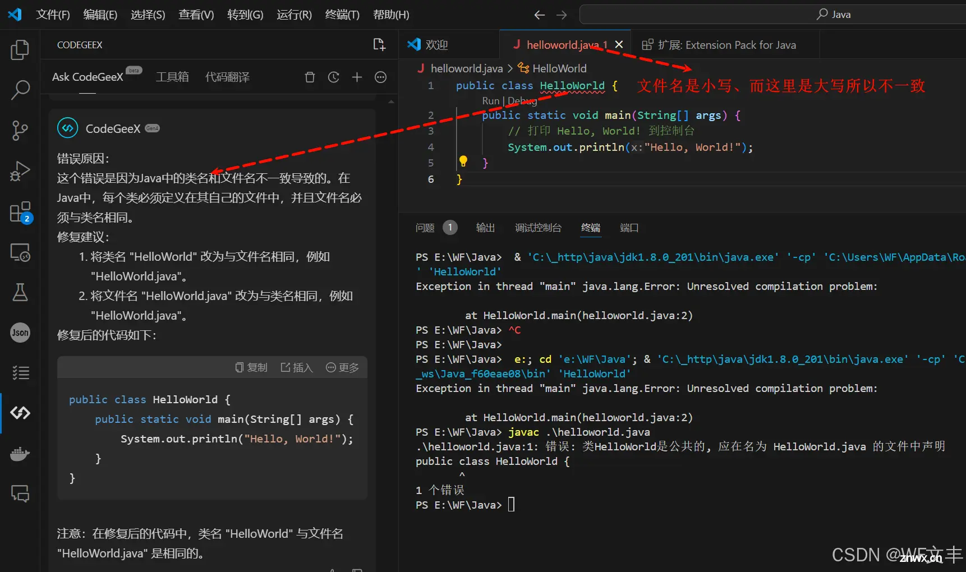Click the VS Code logo icon
Screen dimensions: 966x572
pos(15,15)
